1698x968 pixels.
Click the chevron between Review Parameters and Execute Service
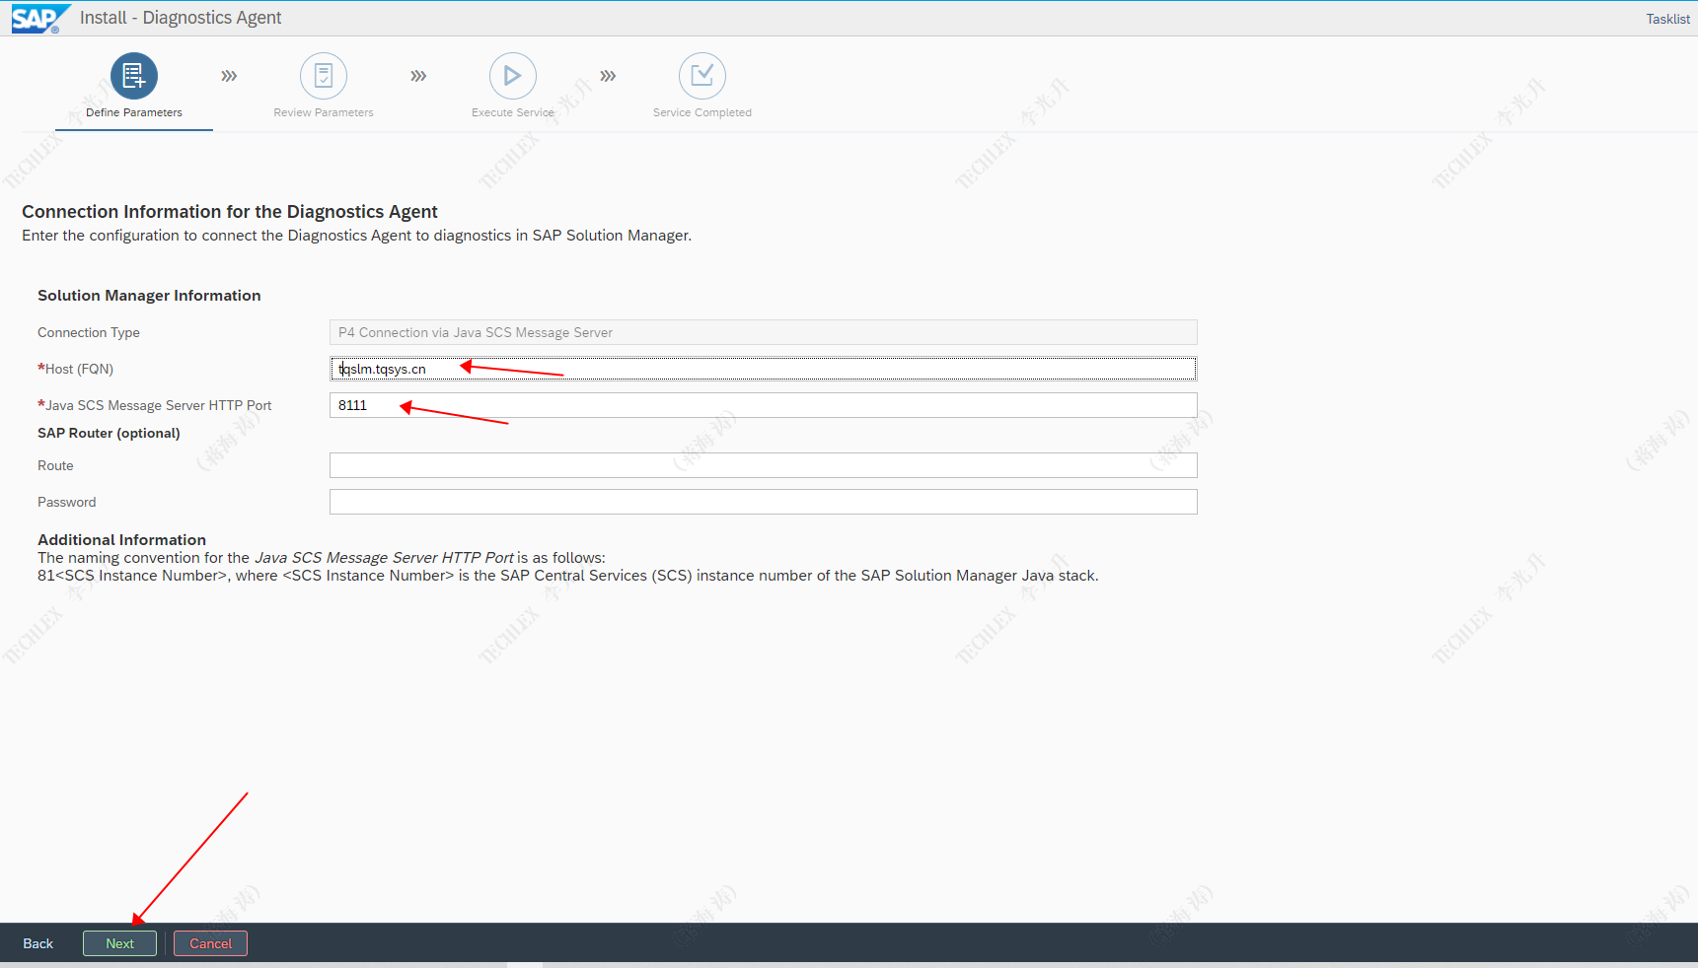[x=418, y=76]
